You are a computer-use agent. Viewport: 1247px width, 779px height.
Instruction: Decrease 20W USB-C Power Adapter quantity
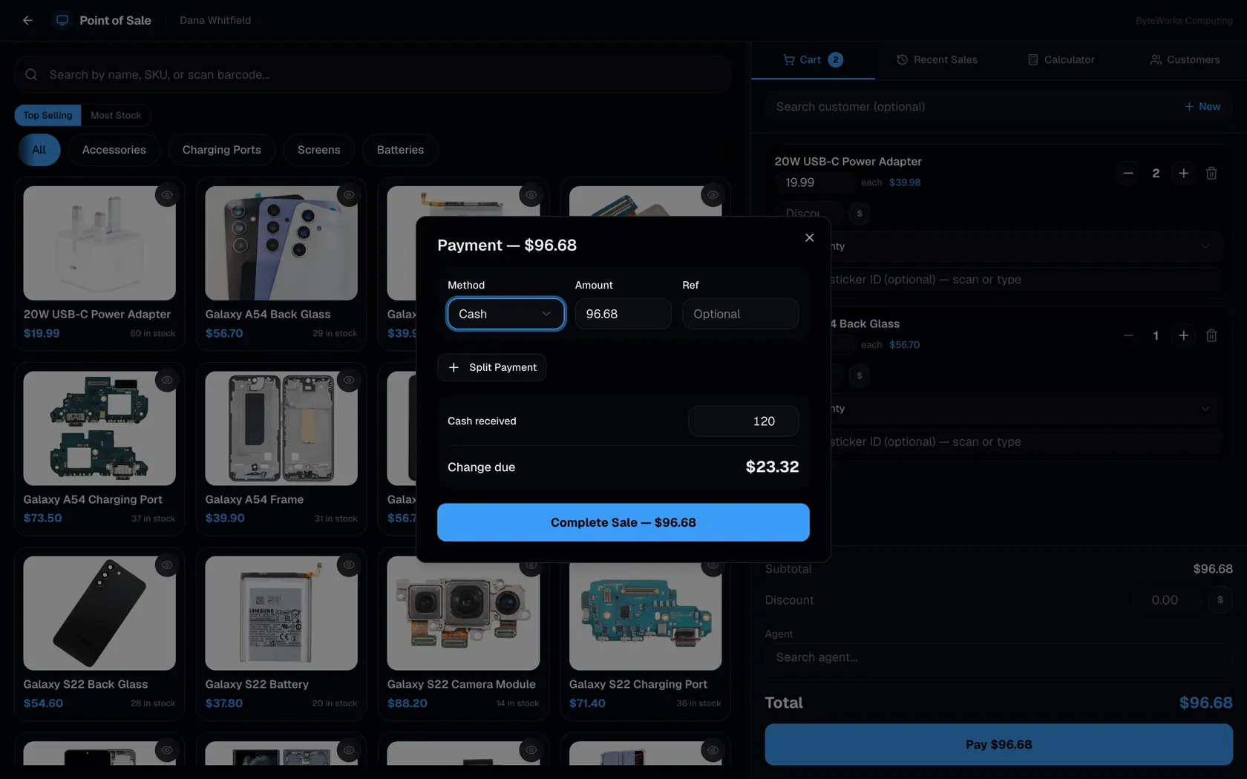click(x=1128, y=173)
